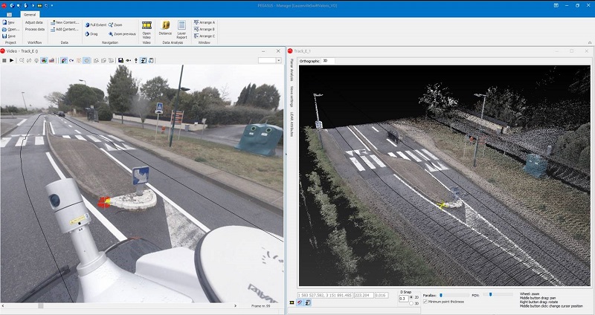Switch to the Orthographic tab
The image size is (595, 315).
(309, 60)
